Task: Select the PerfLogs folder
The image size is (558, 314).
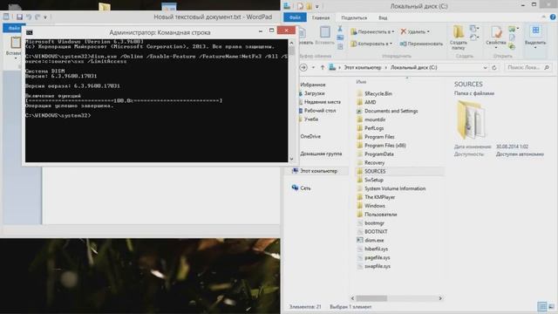Action: tap(374, 128)
